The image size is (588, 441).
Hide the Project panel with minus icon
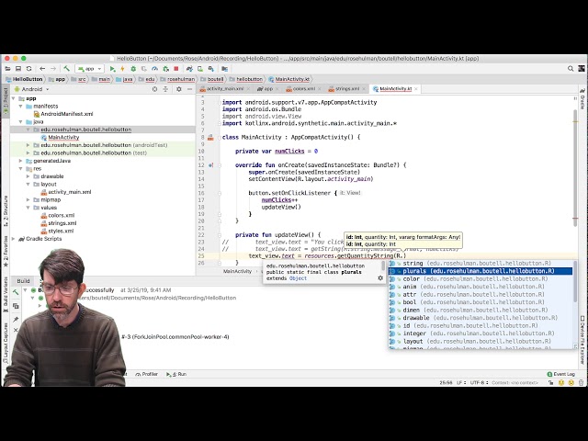point(190,89)
